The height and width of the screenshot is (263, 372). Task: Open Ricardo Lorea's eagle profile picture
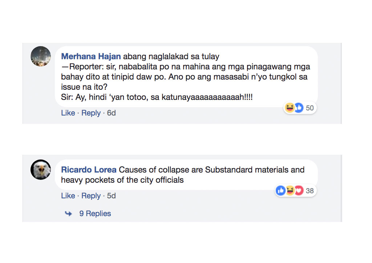click(41, 170)
